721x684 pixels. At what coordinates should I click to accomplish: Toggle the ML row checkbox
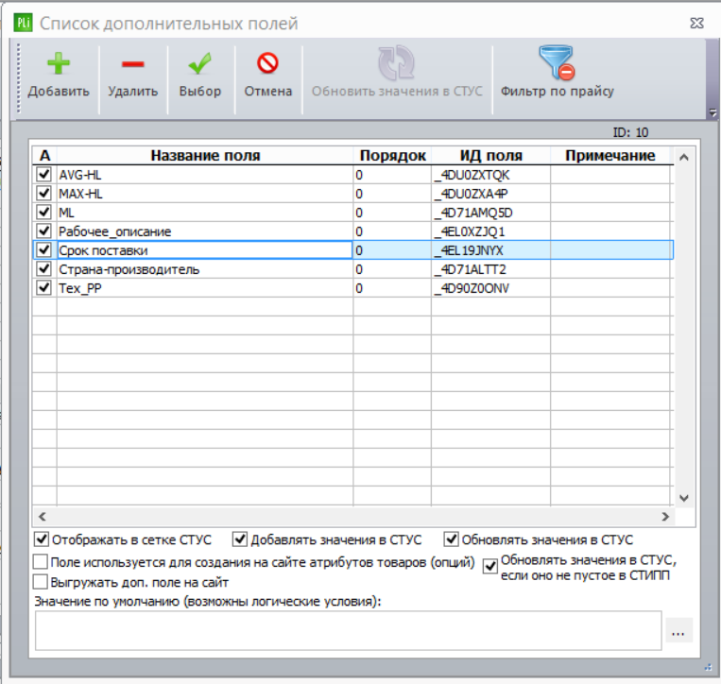[43, 212]
